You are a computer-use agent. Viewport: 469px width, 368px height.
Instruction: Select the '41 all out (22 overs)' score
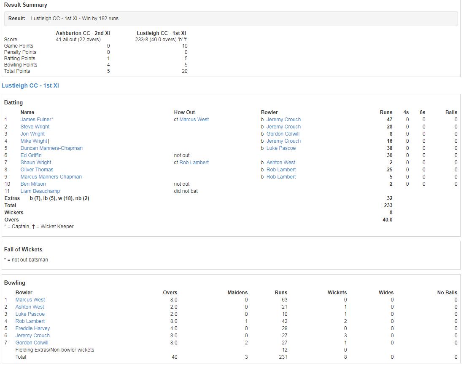(x=78, y=40)
